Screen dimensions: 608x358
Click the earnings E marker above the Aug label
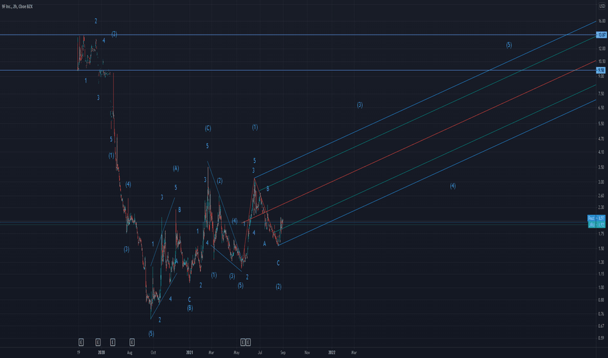[132, 342]
